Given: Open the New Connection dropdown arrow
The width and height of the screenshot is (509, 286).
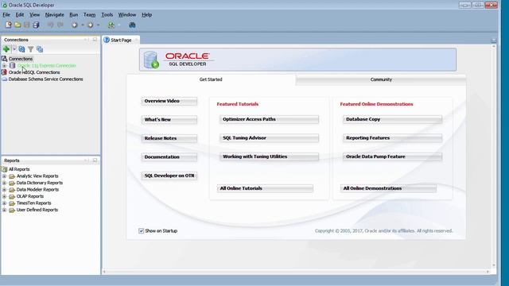Looking at the screenshot, I should (x=14, y=49).
